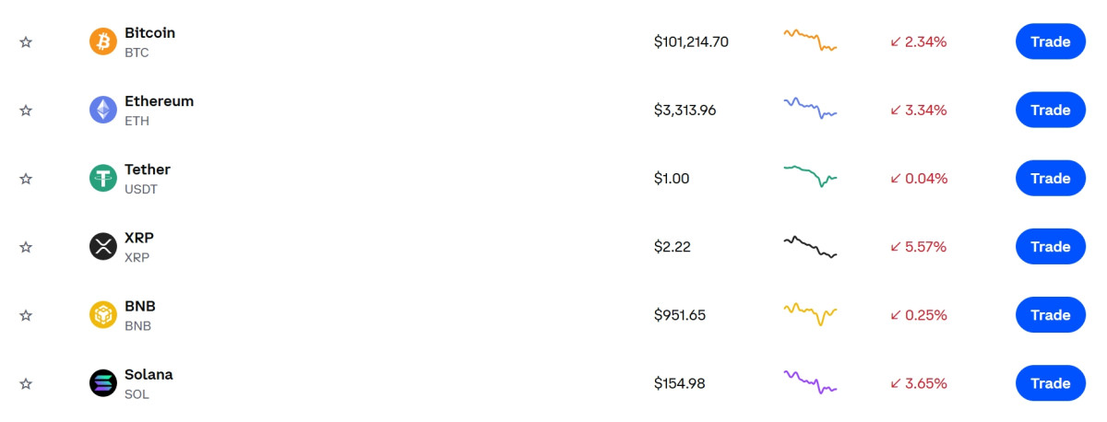1107x422 pixels.
Task: Toggle the watchlist star for Ethereum
Action: pyautogui.click(x=26, y=111)
